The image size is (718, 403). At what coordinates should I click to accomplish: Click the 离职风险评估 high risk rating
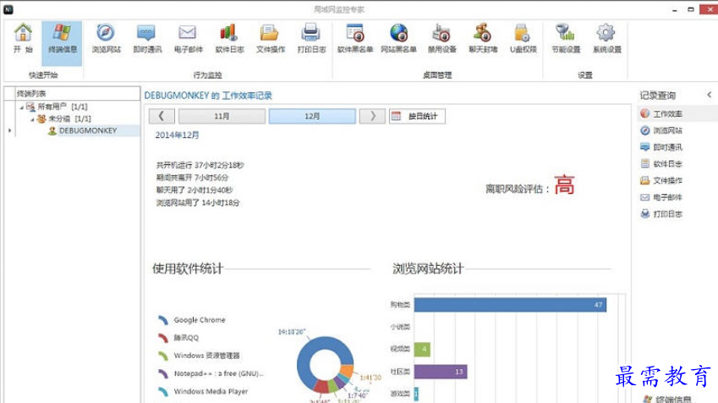coord(564,185)
